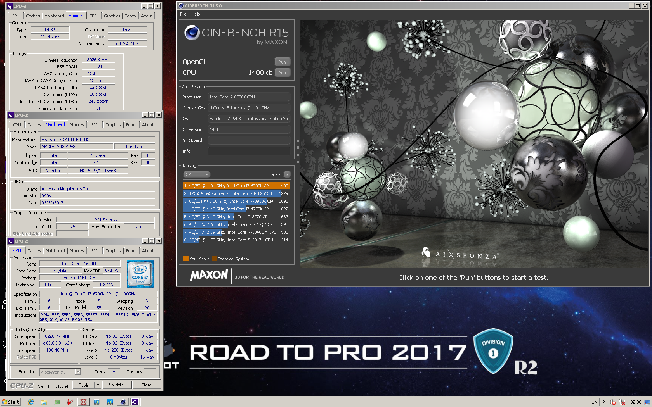Switch to Cinebench via its taskbar icon
652x407 pixels.
pos(123,402)
